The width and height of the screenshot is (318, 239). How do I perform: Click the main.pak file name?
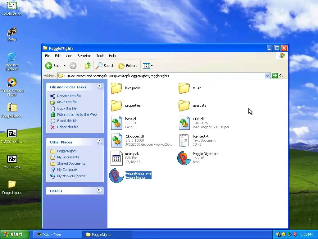point(132,154)
